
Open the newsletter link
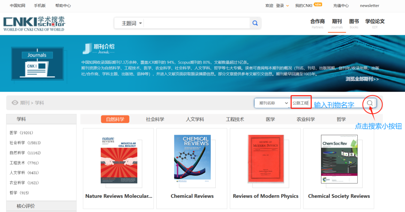[370, 5]
